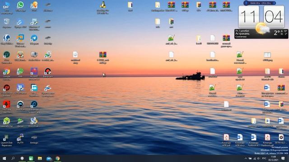Open the Free Download shortcut icon
The height and width of the screenshot is (162, 289).
tap(34, 90)
